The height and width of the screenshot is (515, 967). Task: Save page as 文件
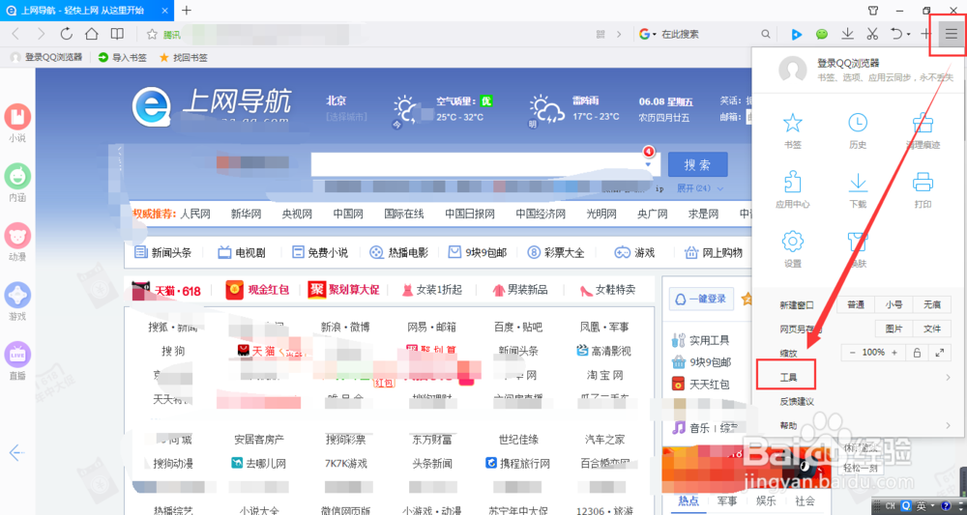[932, 329]
